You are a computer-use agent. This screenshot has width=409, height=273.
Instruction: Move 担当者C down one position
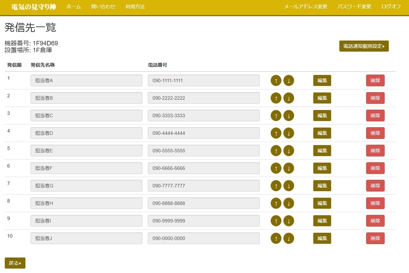(289, 116)
